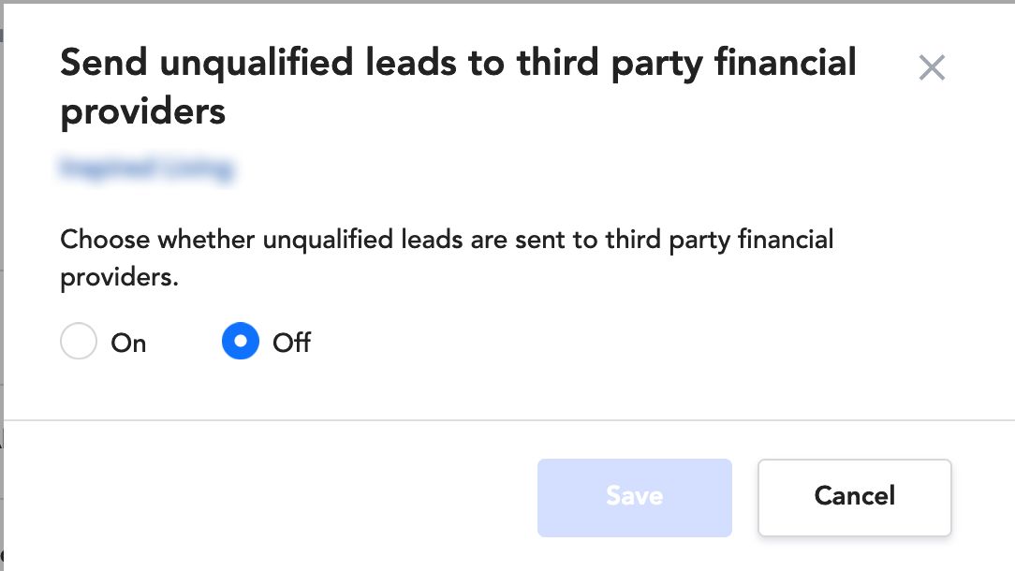Screen dimensions: 1015x571
Task: Click the dialog title heading
Action: [x=458, y=87]
